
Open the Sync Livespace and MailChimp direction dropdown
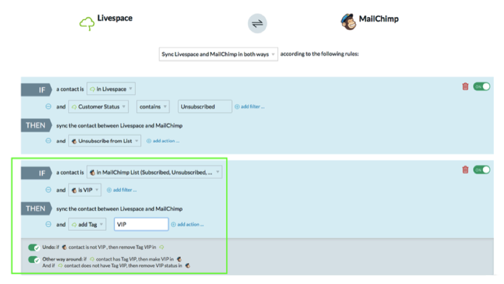click(218, 55)
